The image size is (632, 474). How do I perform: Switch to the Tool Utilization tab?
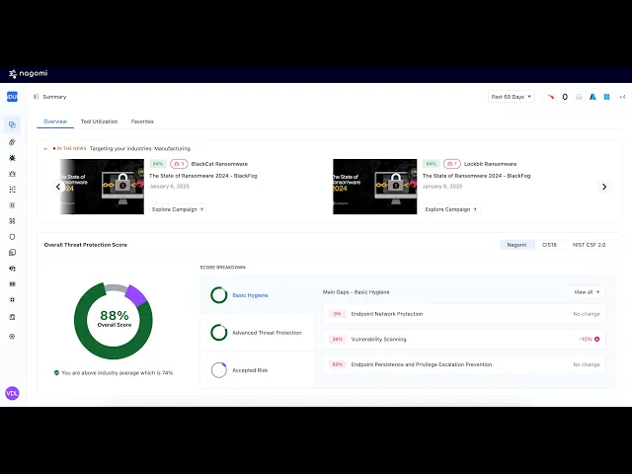(x=99, y=121)
